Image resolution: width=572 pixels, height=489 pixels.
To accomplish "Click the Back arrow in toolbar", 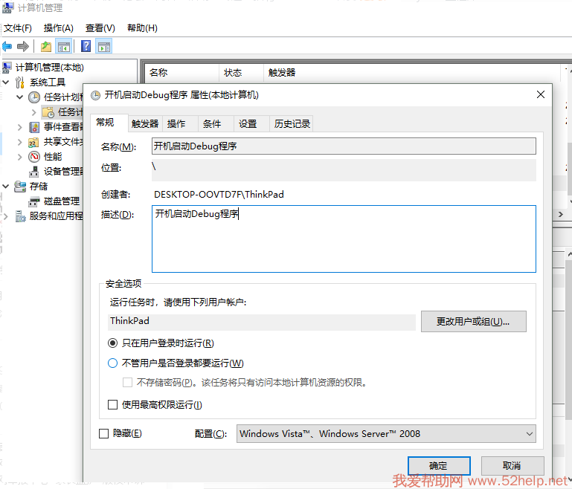I will point(7,47).
